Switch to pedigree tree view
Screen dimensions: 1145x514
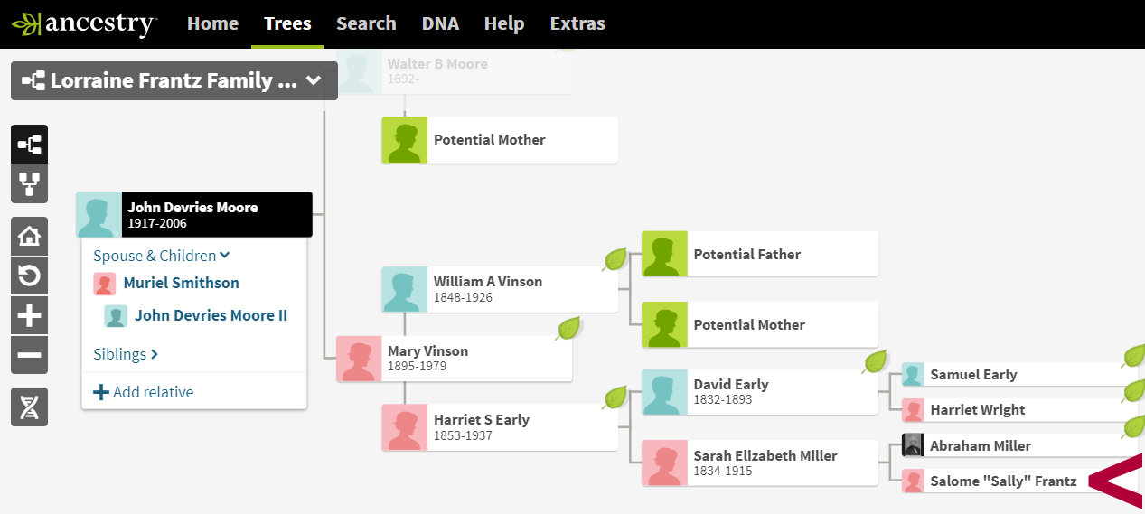pos(29,144)
